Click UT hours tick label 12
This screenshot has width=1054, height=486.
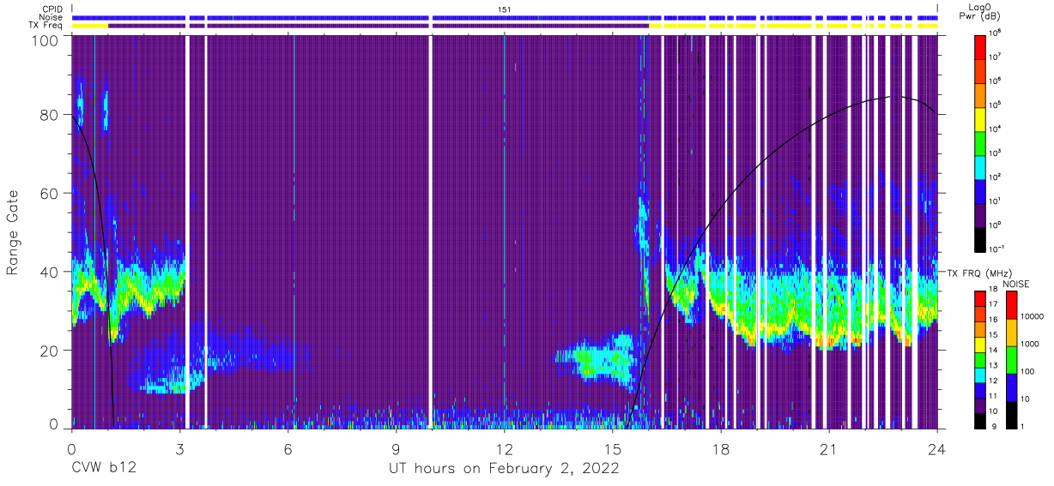[x=505, y=449]
